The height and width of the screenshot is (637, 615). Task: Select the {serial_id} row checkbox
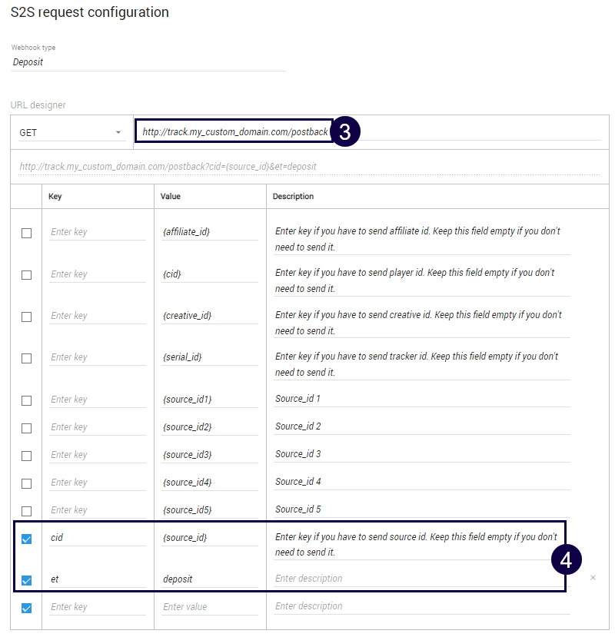coord(26,358)
